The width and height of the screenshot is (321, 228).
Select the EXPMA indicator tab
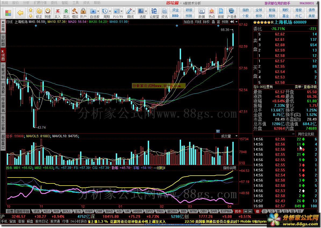(226, 211)
